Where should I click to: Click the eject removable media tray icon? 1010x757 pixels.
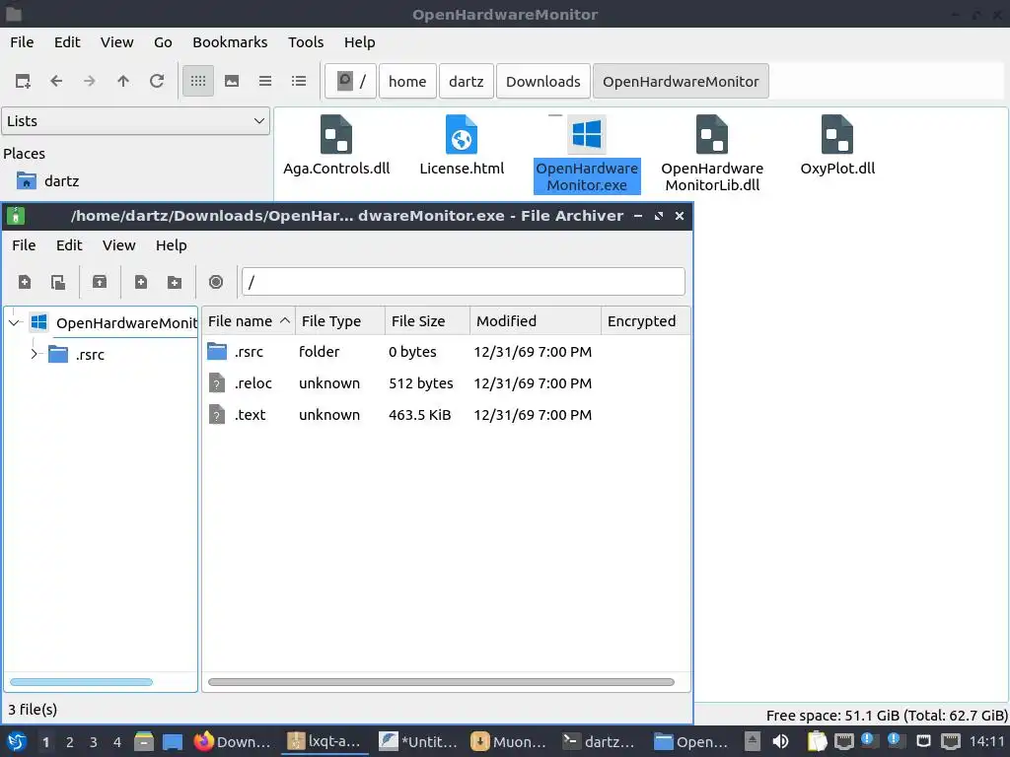(x=753, y=741)
